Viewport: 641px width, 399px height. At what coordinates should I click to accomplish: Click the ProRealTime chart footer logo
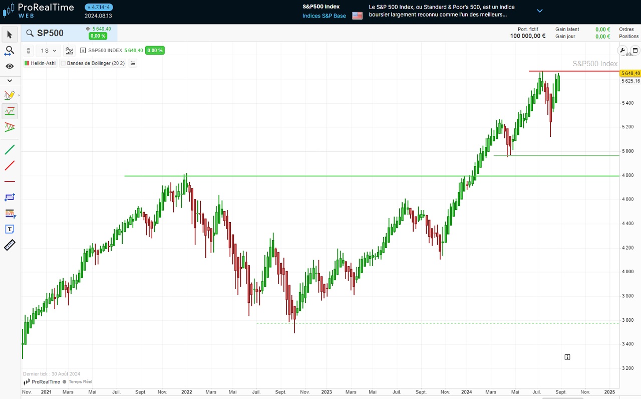[42, 381]
